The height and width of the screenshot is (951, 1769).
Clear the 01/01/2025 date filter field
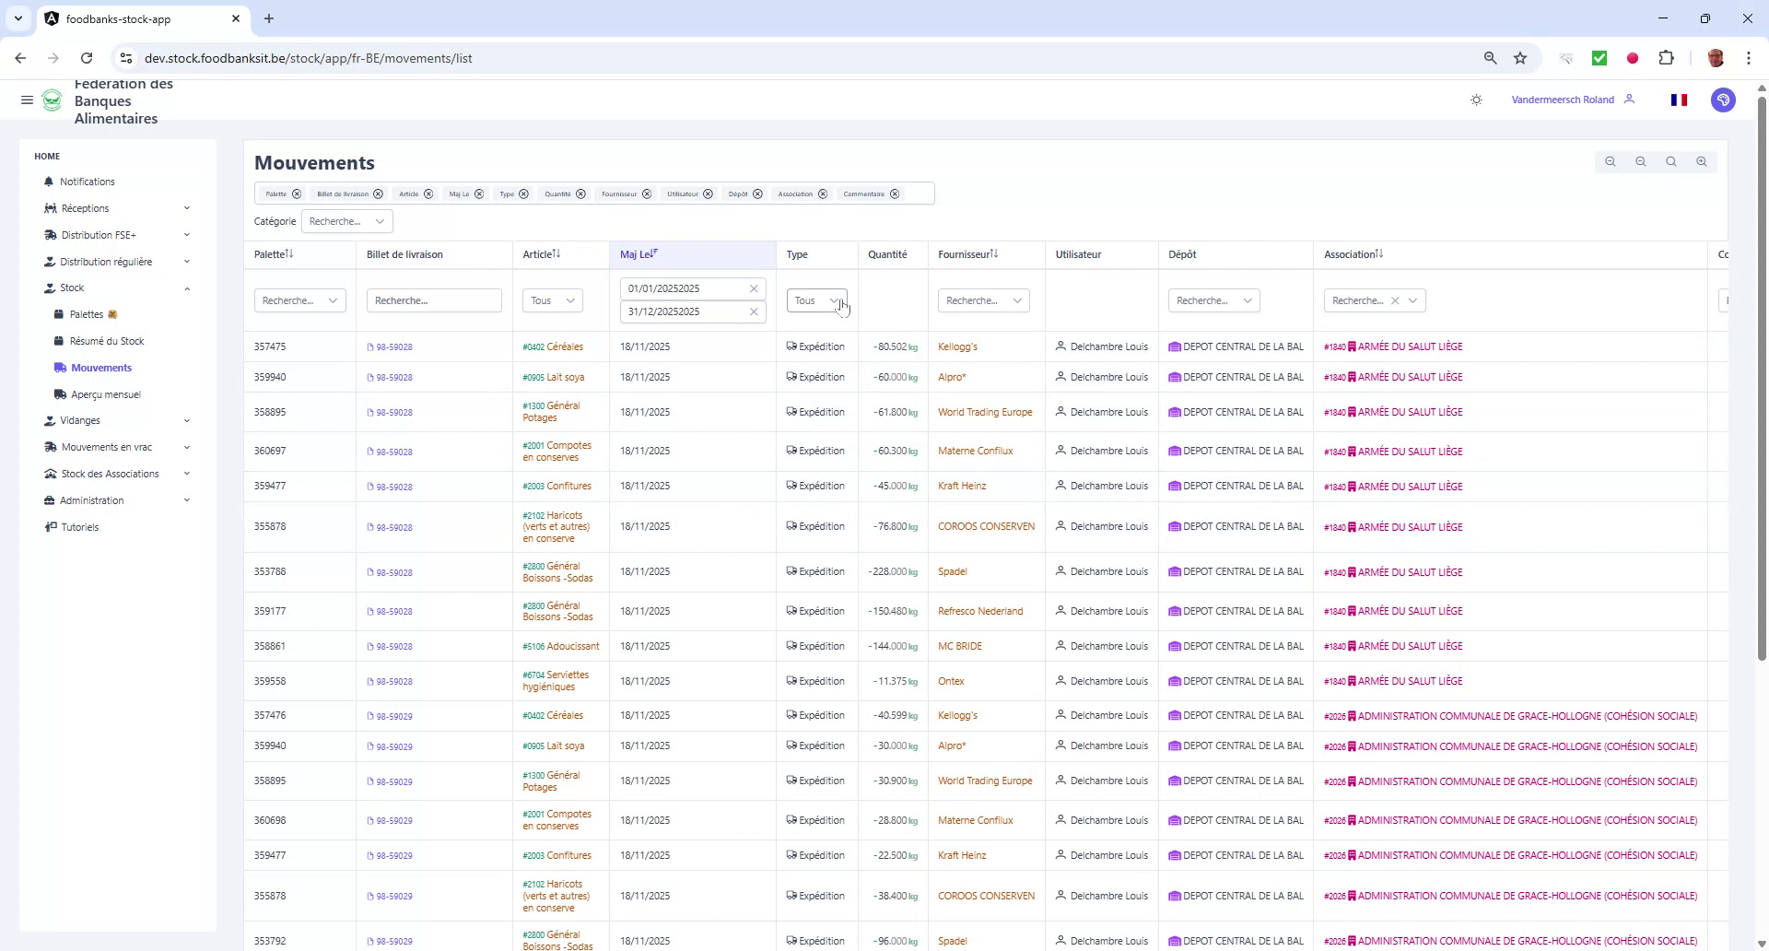[x=754, y=288]
